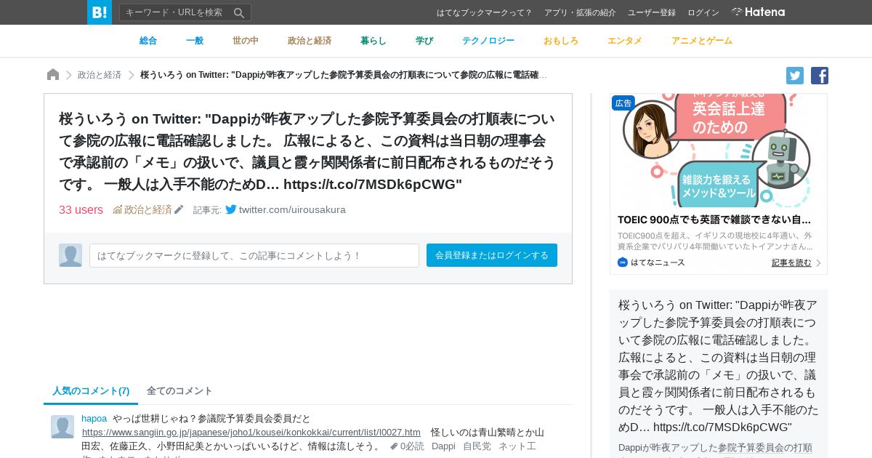Share page via Twitter icon

(x=795, y=76)
